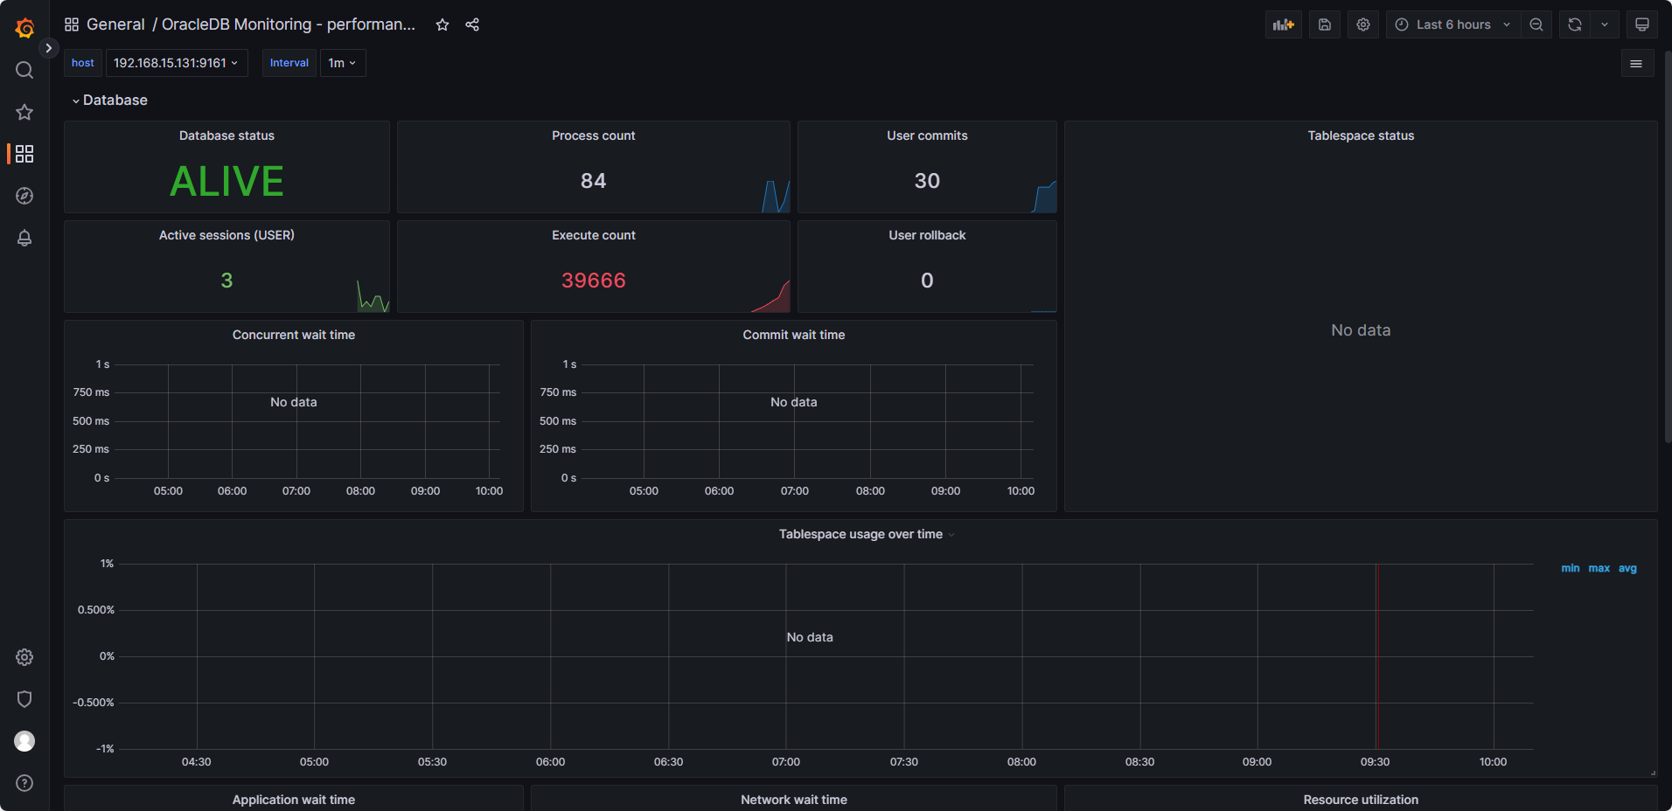The width and height of the screenshot is (1672, 811).
Task: Open Tablespace usage over time panel dropdown
Action: (951, 535)
